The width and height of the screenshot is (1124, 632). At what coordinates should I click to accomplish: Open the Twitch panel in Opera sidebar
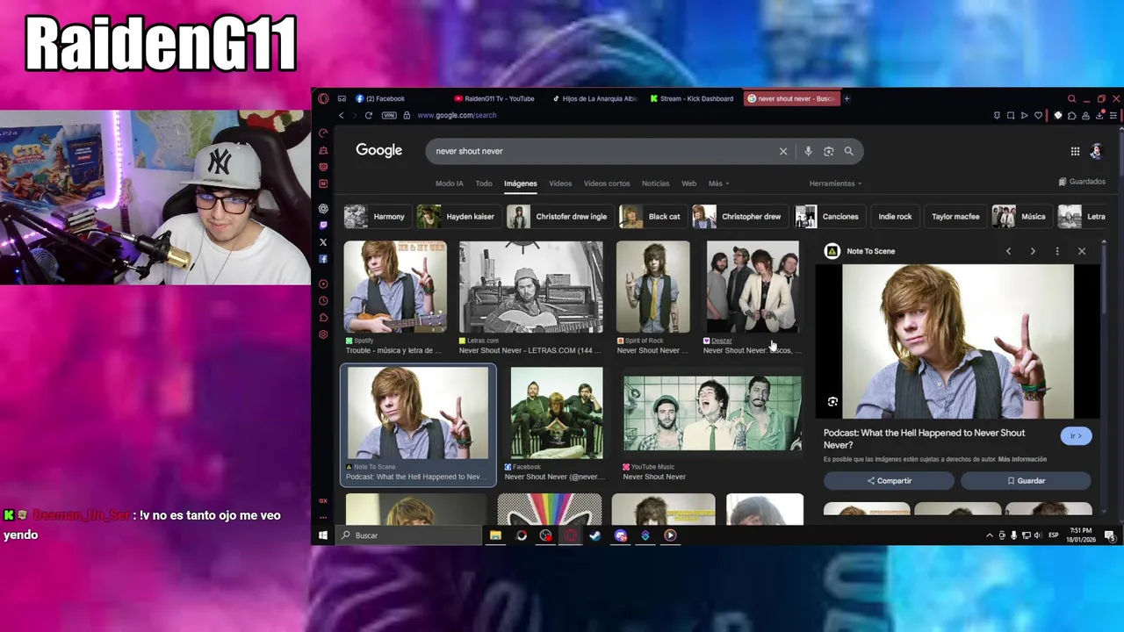[323, 226]
